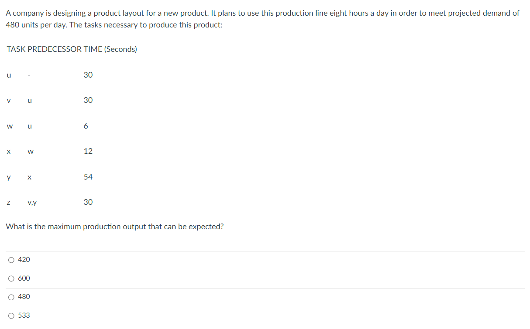Click the 600 answer label text
Screen dimensions: 530x329
point(24,278)
